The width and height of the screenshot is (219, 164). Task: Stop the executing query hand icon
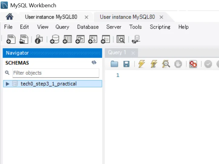pyautogui.click(x=178, y=64)
